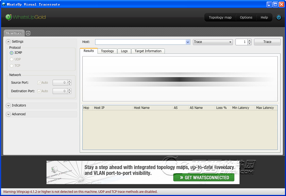The image size is (286, 196).
Task: Switch to the Target Information tab
Action: (x=148, y=51)
